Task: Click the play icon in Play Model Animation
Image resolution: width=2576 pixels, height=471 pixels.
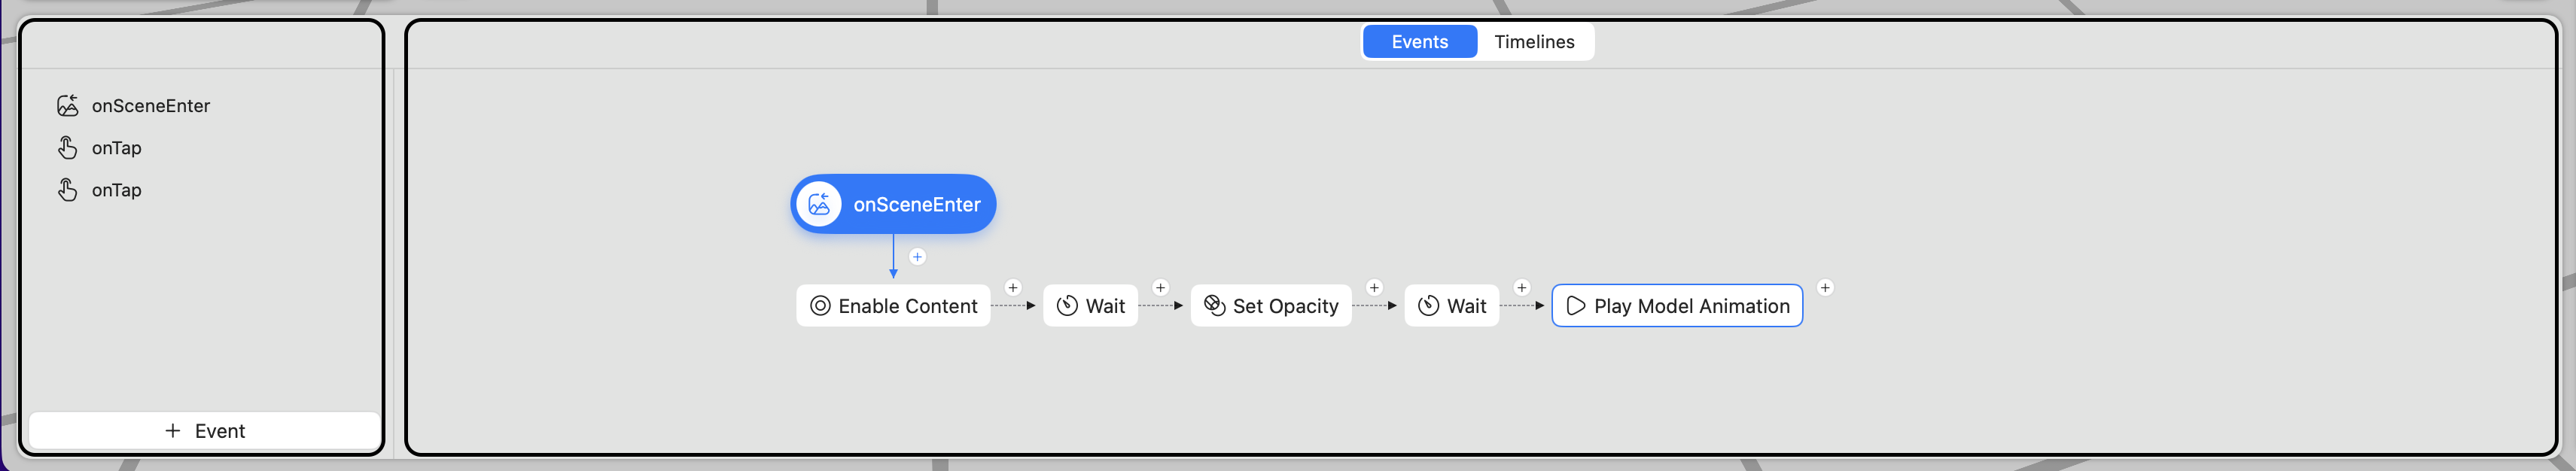Action: (1575, 306)
